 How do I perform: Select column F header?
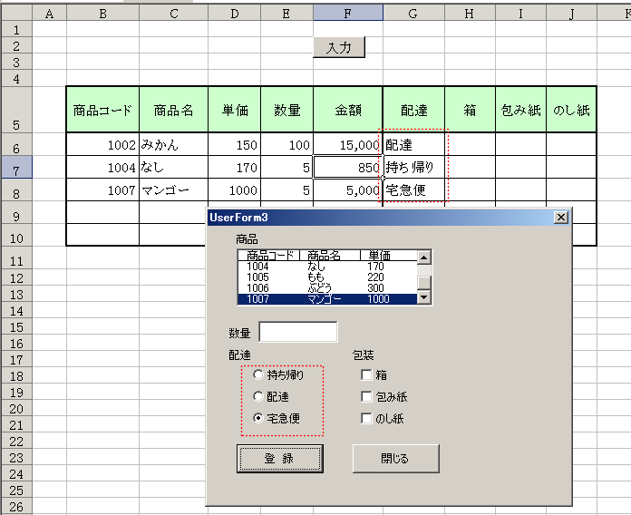point(348,12)
